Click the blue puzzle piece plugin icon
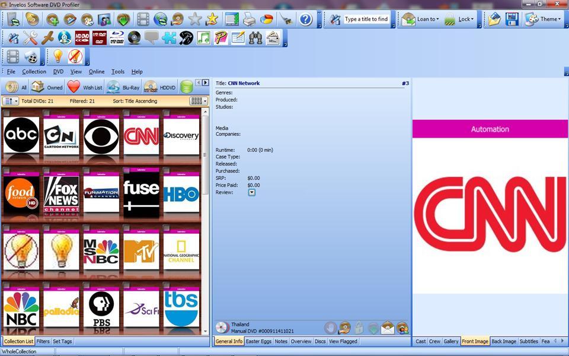The width and height of the screenshot is (569, 356). coord(169,38)
